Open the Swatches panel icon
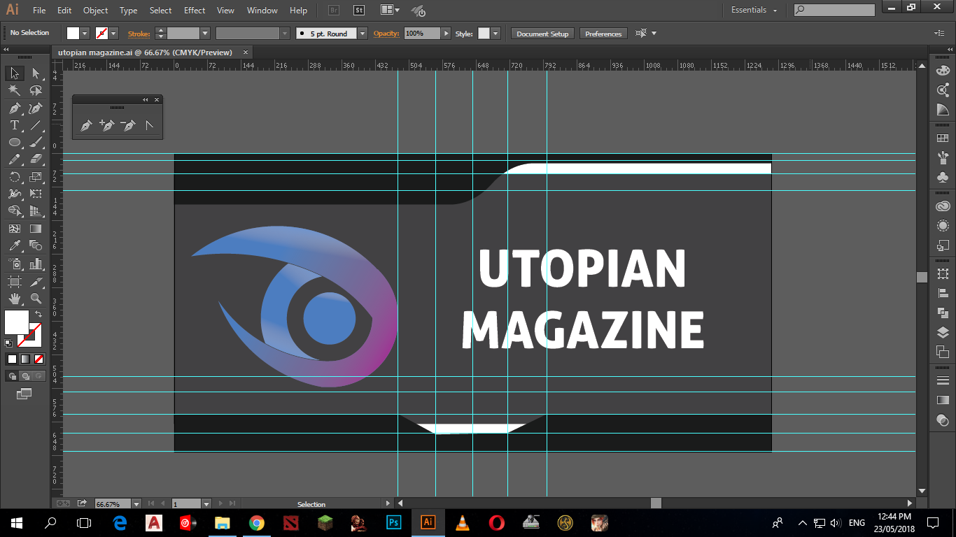Viewport: 956px width, 537px height. pos(943,138)
